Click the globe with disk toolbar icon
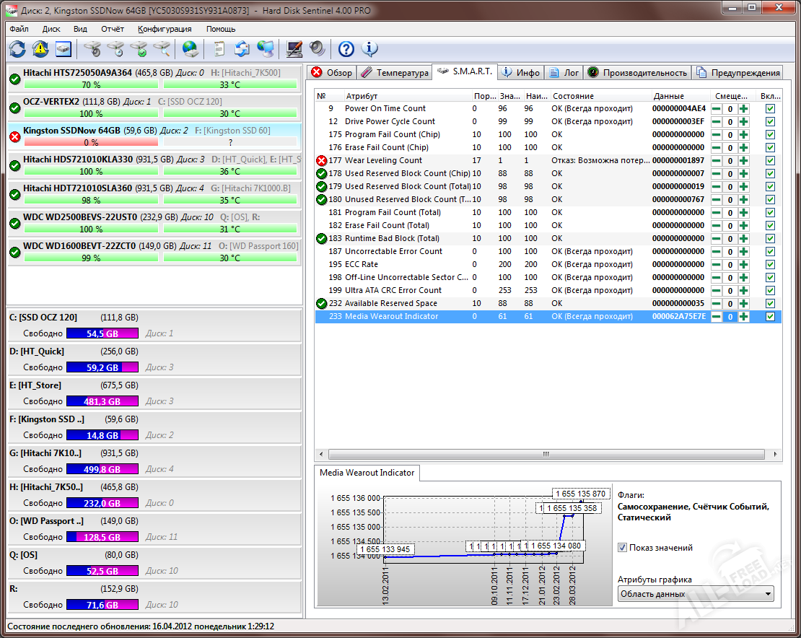Viewport: 801px width, 638px height. click(x=191, y=49)
